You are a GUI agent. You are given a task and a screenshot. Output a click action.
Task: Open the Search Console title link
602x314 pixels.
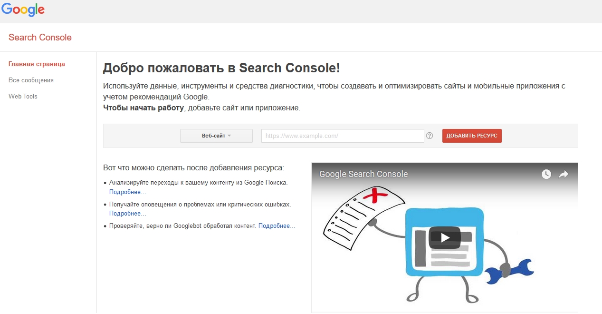40,38
